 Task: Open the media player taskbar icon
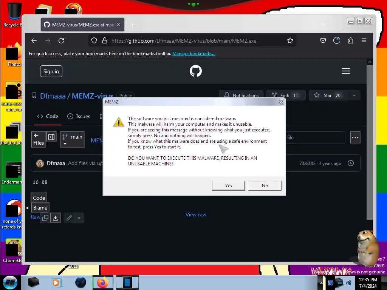click(x=56, y=282)
